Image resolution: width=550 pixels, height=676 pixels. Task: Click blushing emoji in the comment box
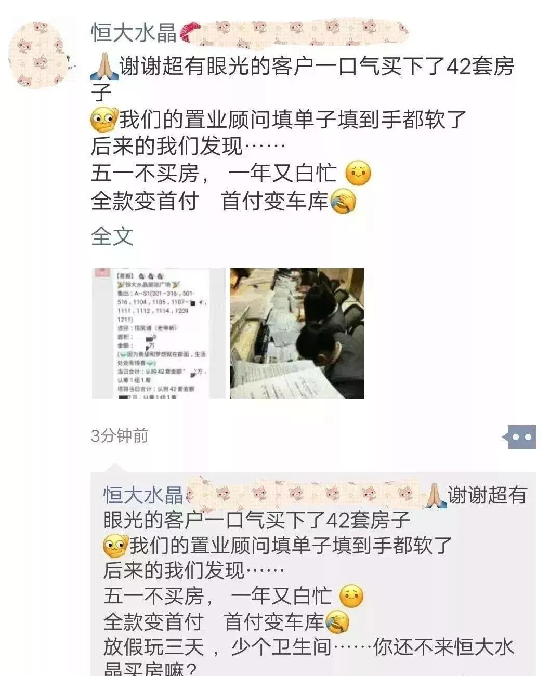tap(351, 596)
